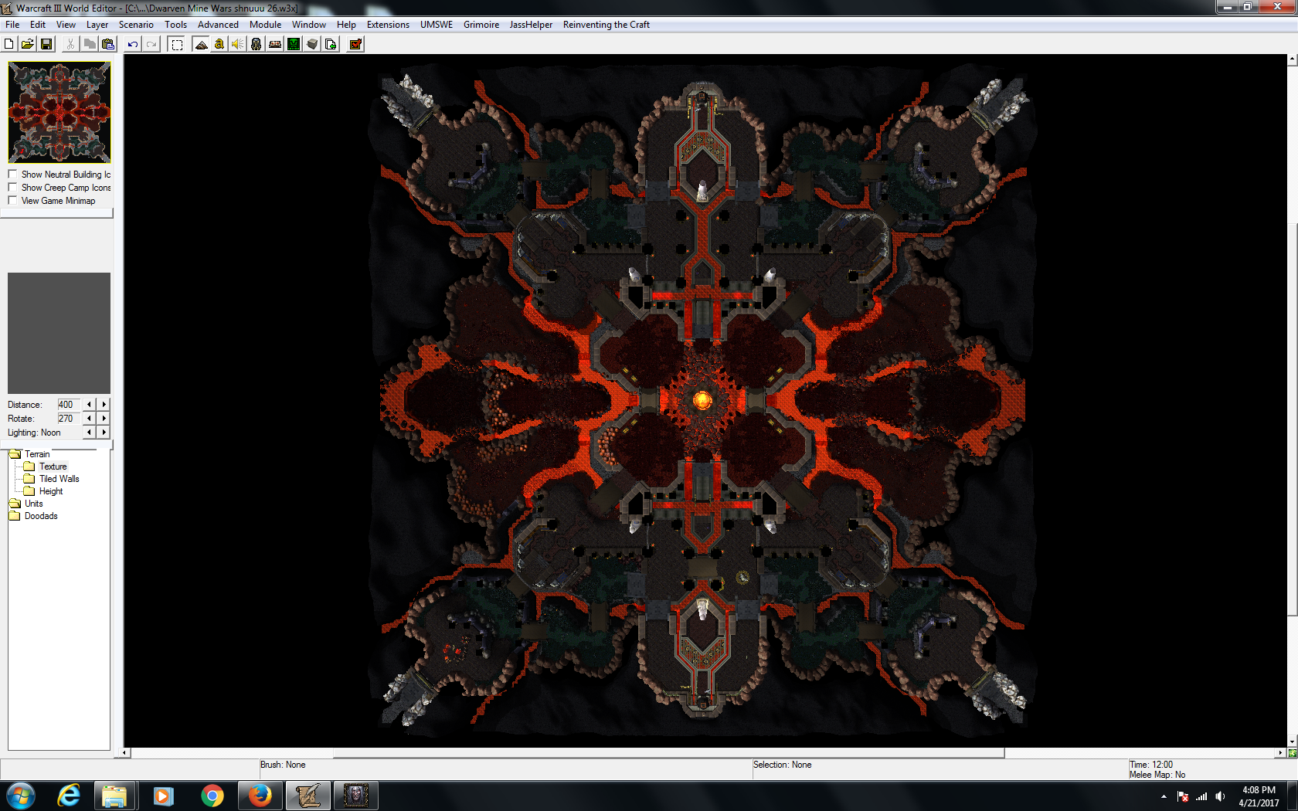Open the Trigger Editor 'a' icon
Image resolution: width=1298 pixels, height=811 pixels.
(x=219, y=44)
